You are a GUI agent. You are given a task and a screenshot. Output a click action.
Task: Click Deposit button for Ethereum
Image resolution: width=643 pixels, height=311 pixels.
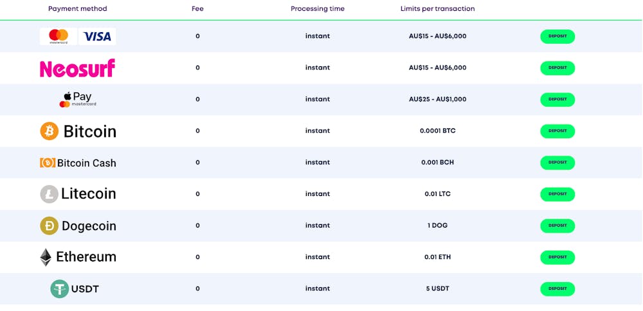point(557,257)
